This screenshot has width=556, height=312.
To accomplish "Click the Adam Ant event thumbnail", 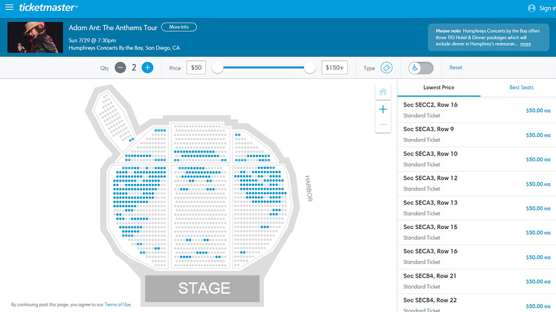I will tap(35, 37).
